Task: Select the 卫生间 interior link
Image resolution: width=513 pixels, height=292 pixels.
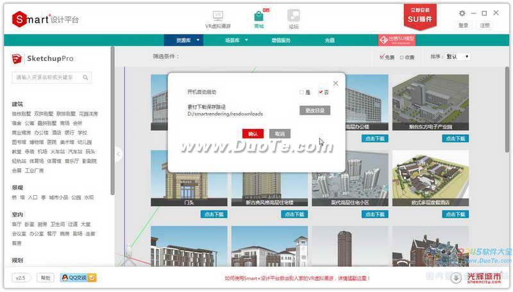Action: point(57,225)
